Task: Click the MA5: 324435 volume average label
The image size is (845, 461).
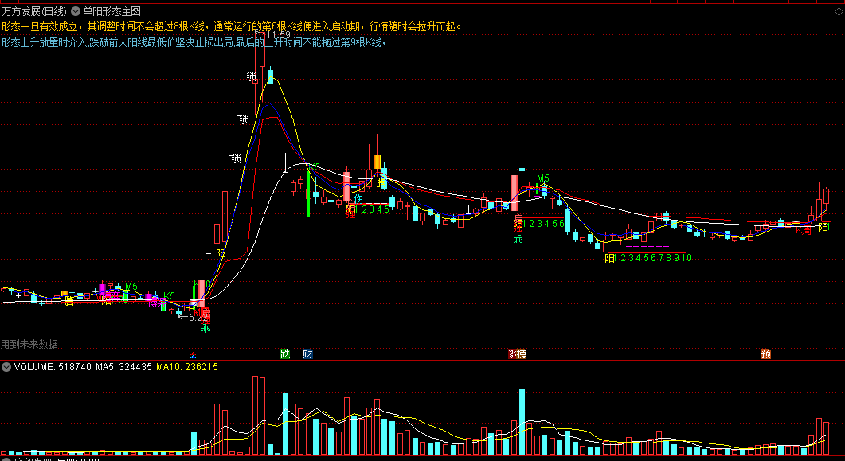Action: [124, 367]
